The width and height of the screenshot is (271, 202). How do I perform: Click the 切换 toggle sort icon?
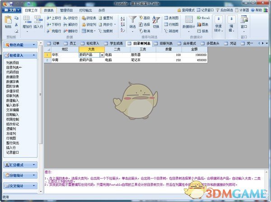pos(156,20)
